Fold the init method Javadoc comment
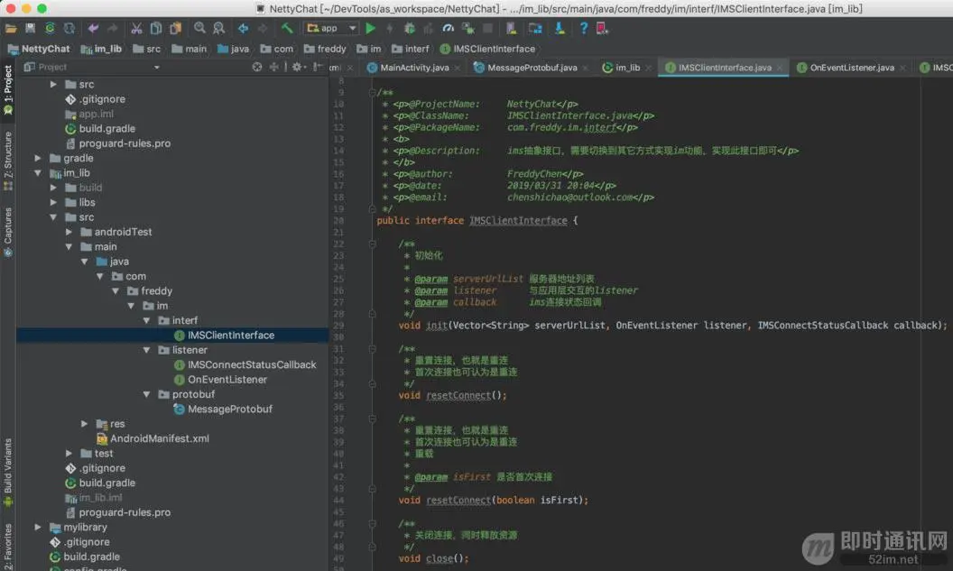Screen dimensions: 953x571 372,244
